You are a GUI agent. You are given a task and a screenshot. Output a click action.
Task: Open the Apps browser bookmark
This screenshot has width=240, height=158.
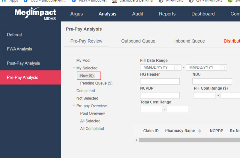pos(10,1)
